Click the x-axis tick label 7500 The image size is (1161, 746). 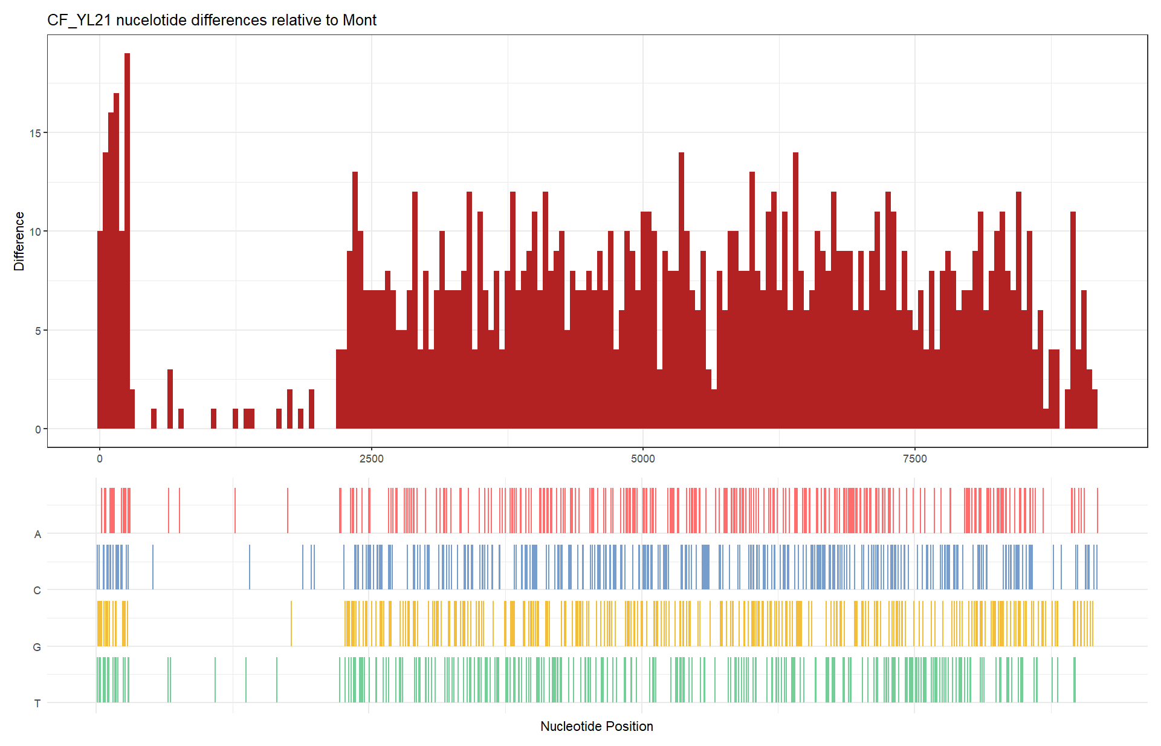[x=914, y=459]
